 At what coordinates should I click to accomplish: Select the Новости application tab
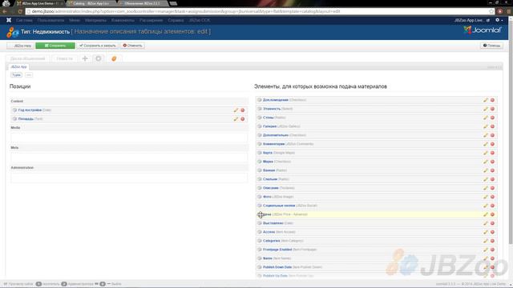pos(64,58)
